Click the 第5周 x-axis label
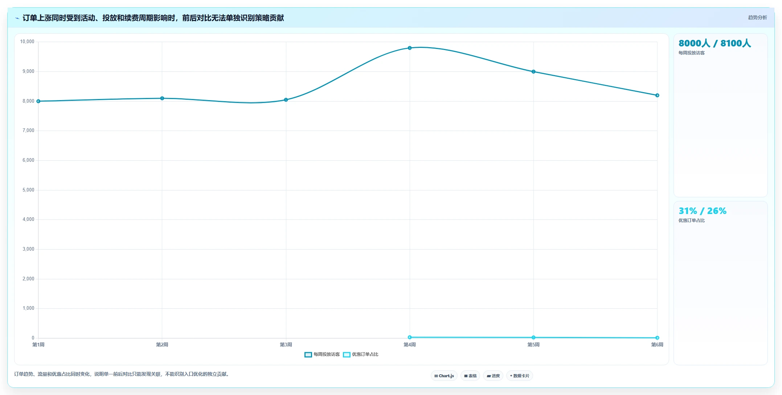782x395 pixels. tap(533, 345)
